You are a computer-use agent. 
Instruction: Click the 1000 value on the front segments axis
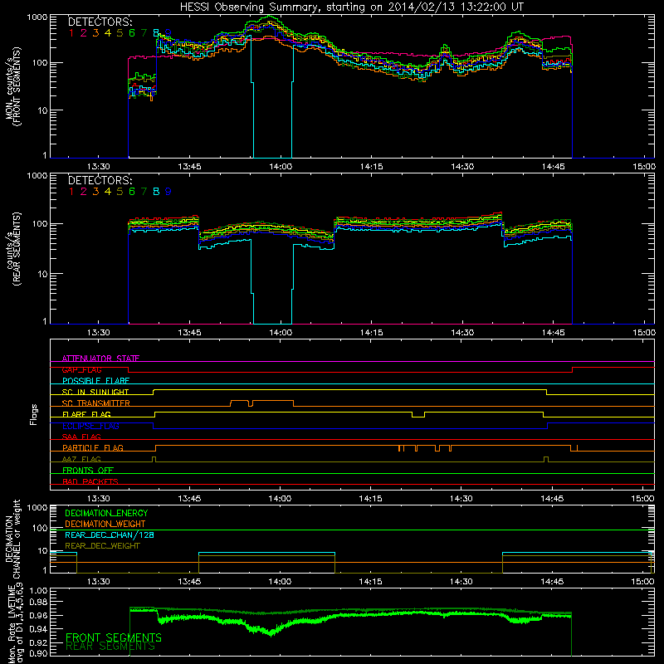pos(37,17)
